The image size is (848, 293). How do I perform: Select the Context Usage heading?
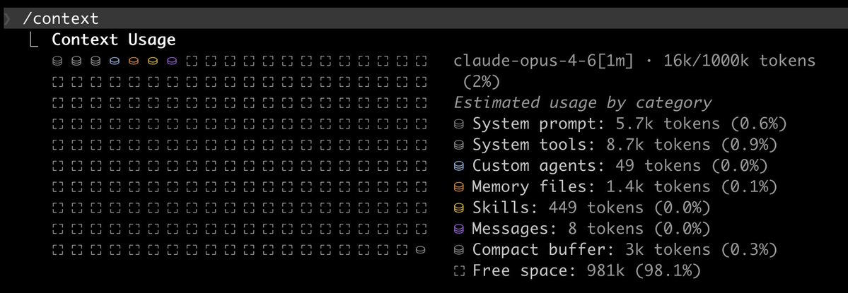pyautogui.click(x=113, y=40)
